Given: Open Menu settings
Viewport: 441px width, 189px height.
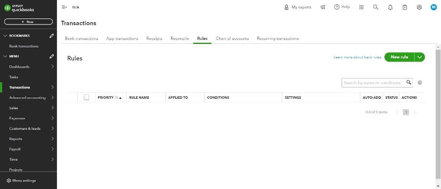Looking at the screenshot, I should tap(21, 181).
